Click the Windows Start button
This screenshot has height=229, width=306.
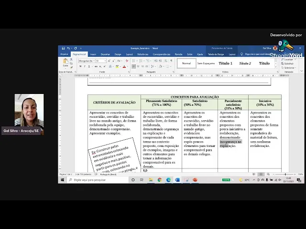tap(63, 180)
